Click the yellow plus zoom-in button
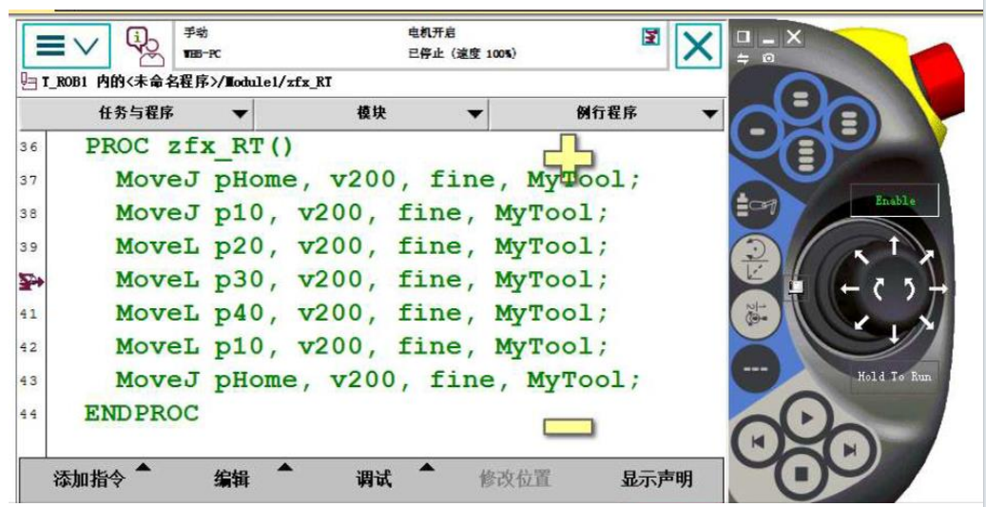Screen dimensions: 986x507 568,155
